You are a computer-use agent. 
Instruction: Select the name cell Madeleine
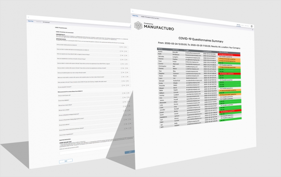click(x=163, y=117)
